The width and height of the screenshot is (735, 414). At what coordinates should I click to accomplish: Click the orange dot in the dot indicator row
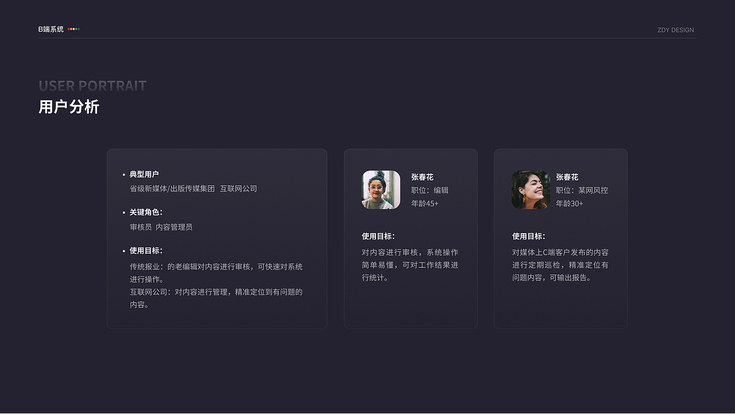(71, 29)
